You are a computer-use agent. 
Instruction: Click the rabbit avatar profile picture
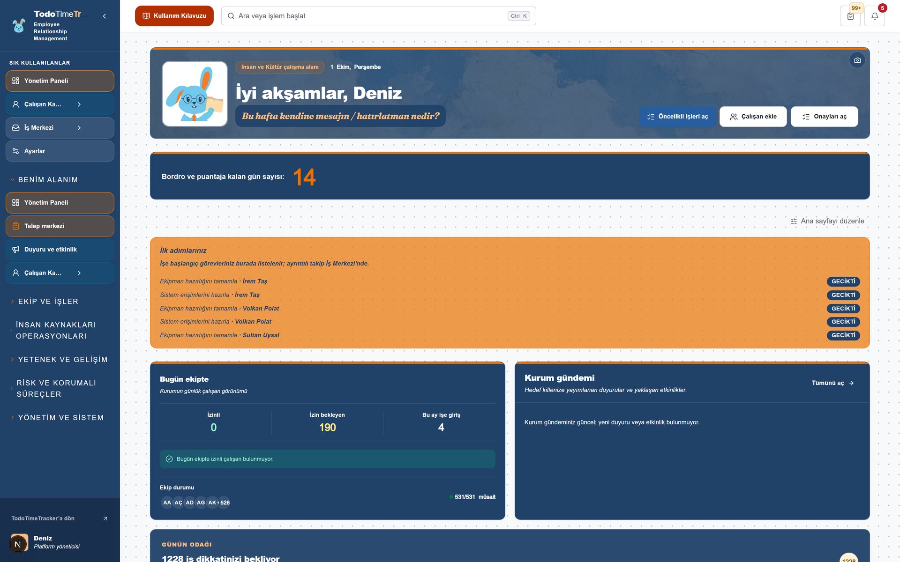(x=195, y=94)
